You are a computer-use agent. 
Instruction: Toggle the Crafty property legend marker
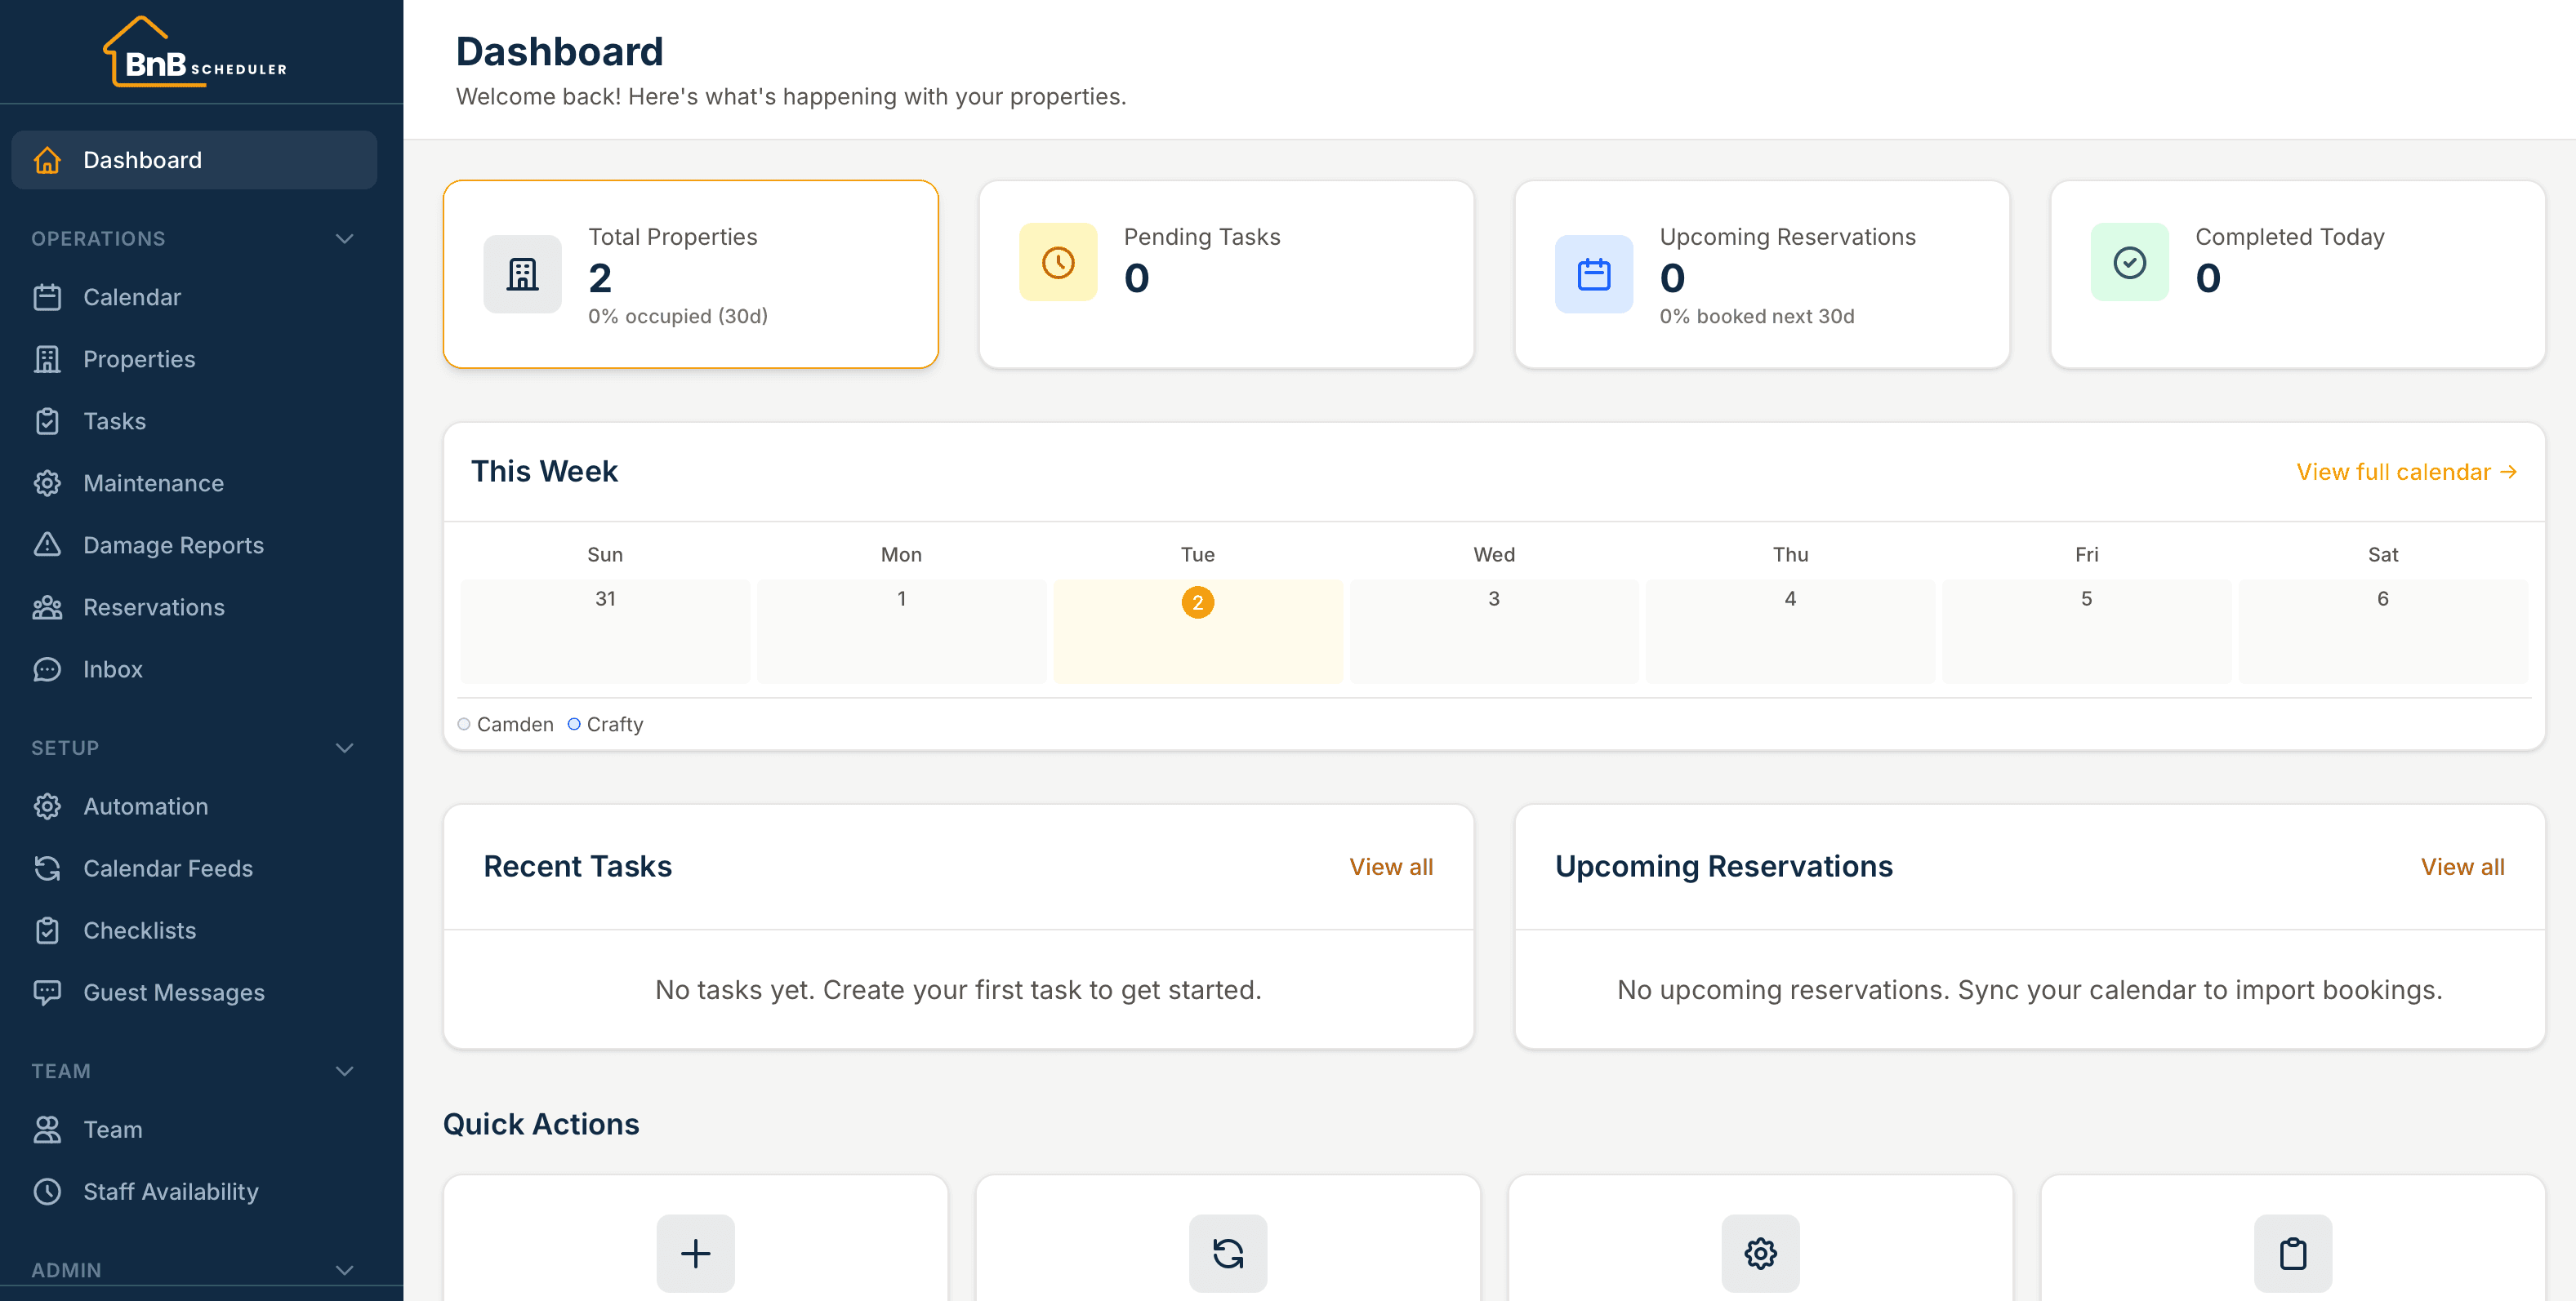(574, 725)
